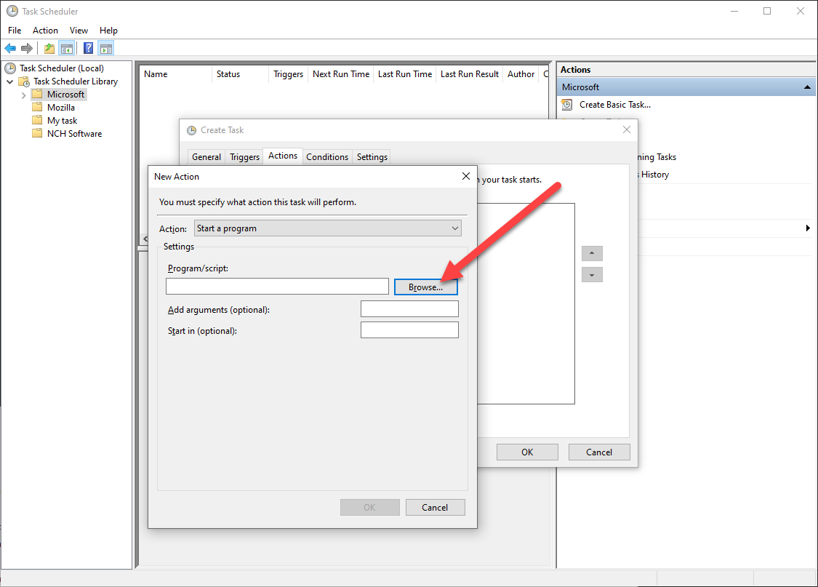This screenshot has width=818, height=587.
Task: Open the Action dropdown showing Start a program
Action: (x=328, y=228)
